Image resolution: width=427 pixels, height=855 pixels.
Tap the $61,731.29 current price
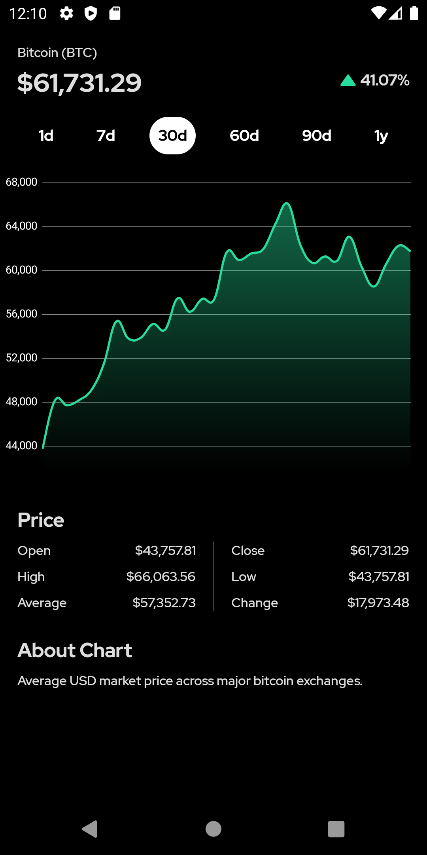(79, 83)
